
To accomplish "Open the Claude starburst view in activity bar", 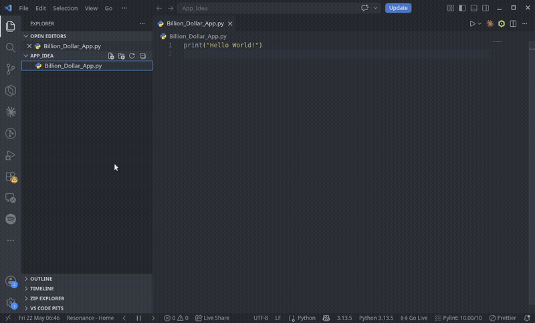I will pos(11,112).
